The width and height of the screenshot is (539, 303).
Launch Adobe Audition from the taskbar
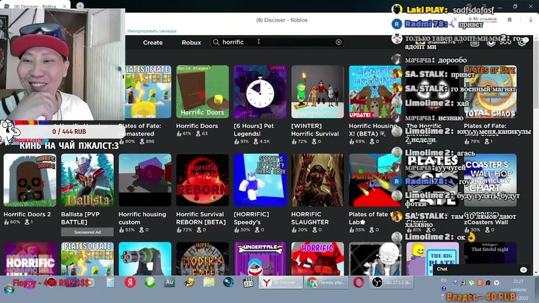(x=169, y=282)
